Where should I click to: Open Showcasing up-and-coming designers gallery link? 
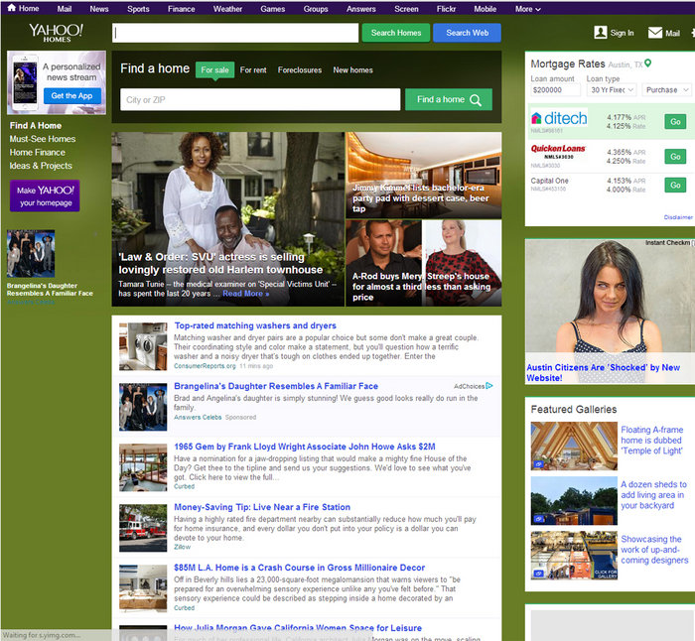(x=654, y=550)
